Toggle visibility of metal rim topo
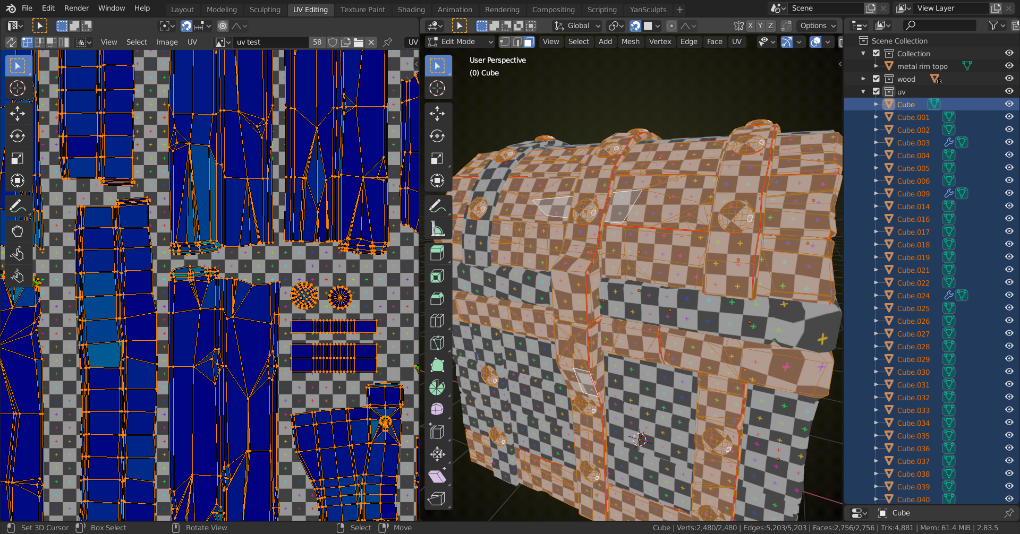This screenshot has width=1020, height=534. (1009, 66)
